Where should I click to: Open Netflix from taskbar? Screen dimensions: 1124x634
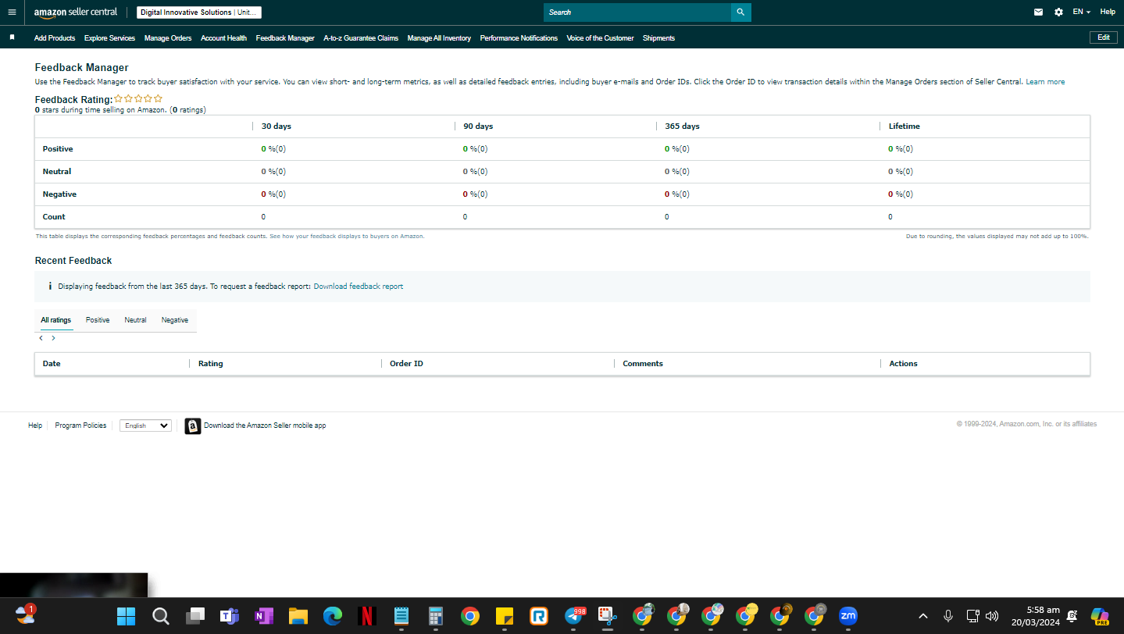click(x=366, y=616)
